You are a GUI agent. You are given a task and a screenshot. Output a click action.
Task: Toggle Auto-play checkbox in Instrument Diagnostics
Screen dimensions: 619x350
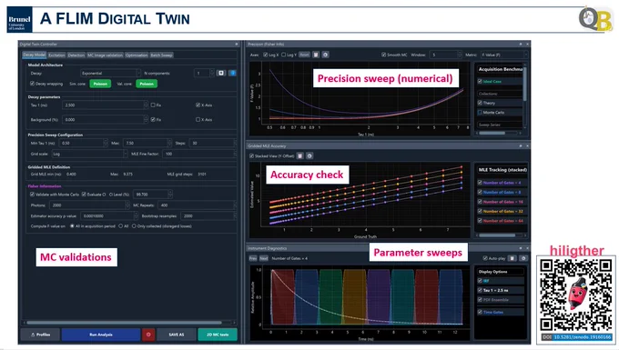click(x=485, y=258)
